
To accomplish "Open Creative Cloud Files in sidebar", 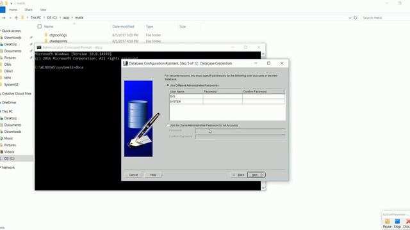I will click(17, 93).
